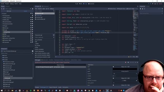Open the Output bottom panel tab
This screenshot has width=164, height=92.
click(37, 87)
